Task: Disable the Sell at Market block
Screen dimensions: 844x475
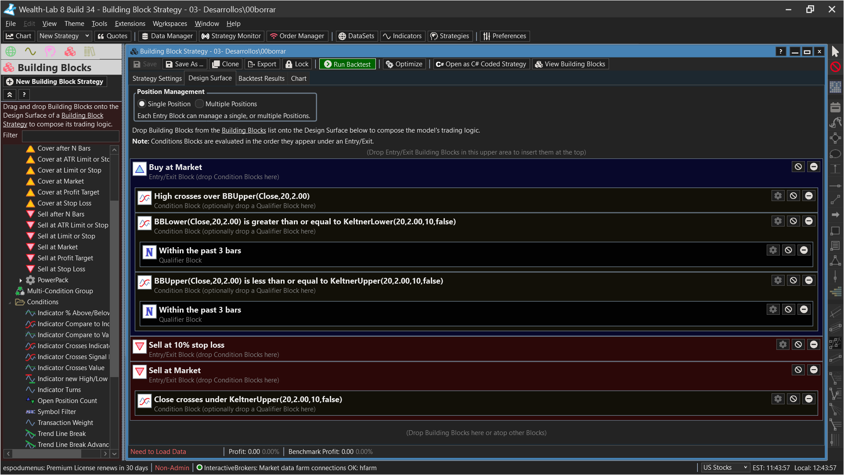Action: (798, 370)
